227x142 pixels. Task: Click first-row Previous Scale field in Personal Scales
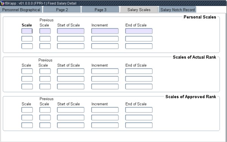45,31
